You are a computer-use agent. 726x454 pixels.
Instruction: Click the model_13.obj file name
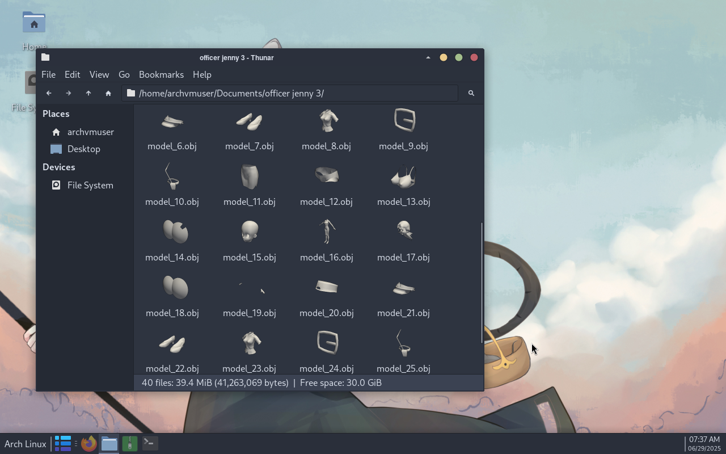pos(404,201)
